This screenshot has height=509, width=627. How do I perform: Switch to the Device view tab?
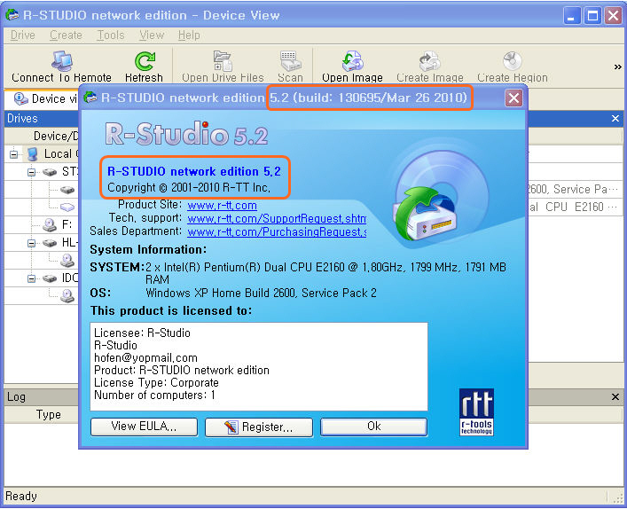point(41,98)
